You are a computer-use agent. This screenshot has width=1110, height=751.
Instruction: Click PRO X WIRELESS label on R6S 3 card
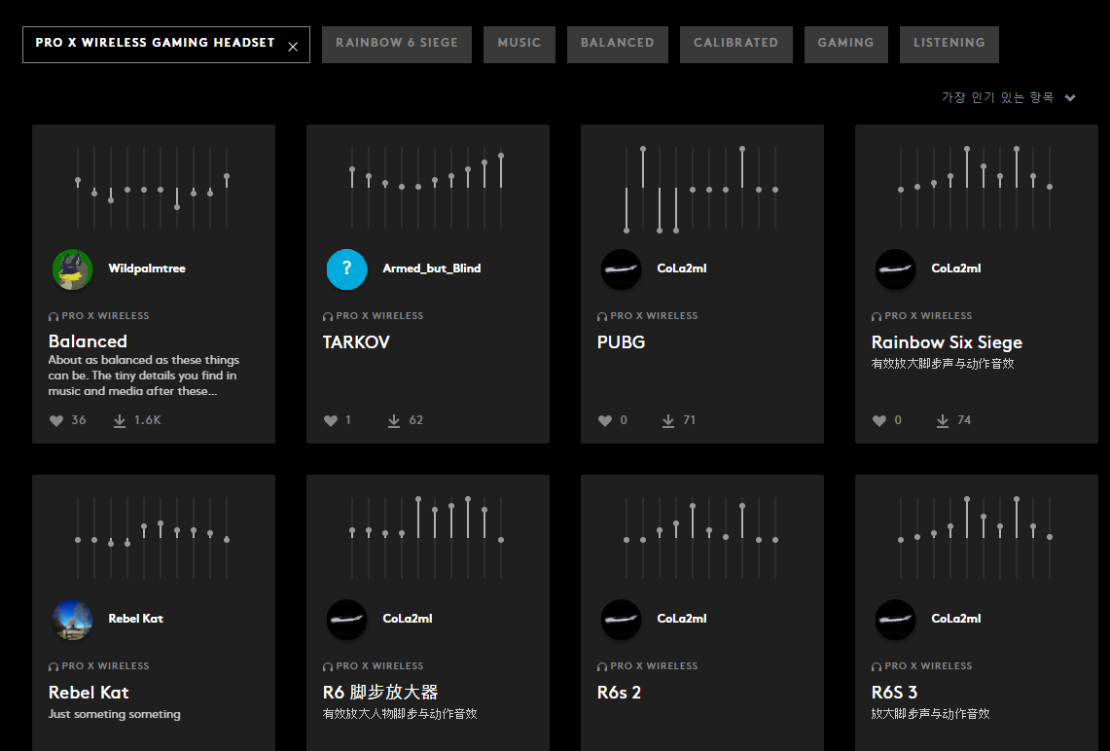coord(928,666)
